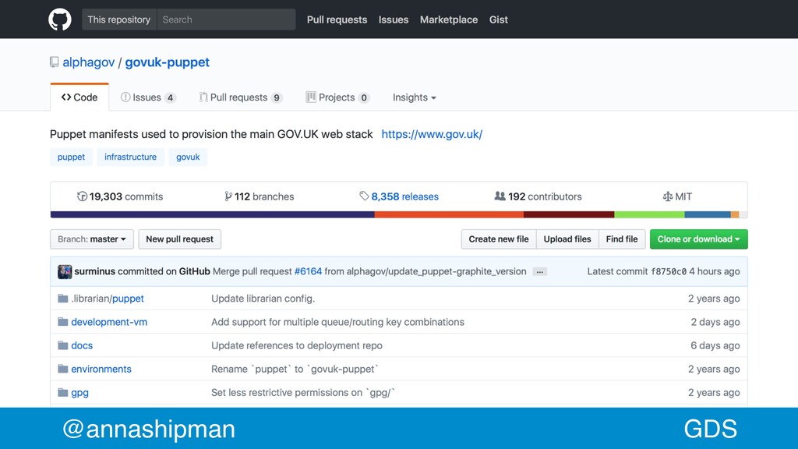Expand the Clone or download menu
Screen dimensions: 798x449
(x=698, y=239)
